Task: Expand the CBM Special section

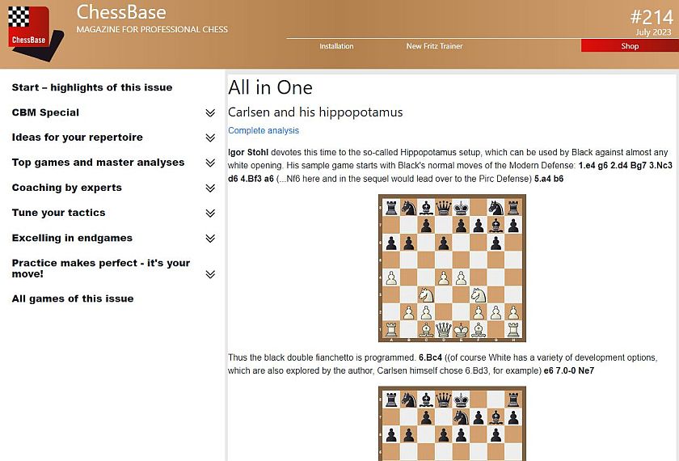Action: (x=210, y=113)
